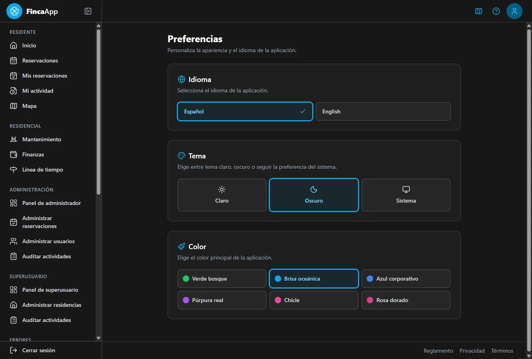The image size is (532, 359).
Task: Click the Línea de tiempo signpost icon
Action: click(14, 170)
